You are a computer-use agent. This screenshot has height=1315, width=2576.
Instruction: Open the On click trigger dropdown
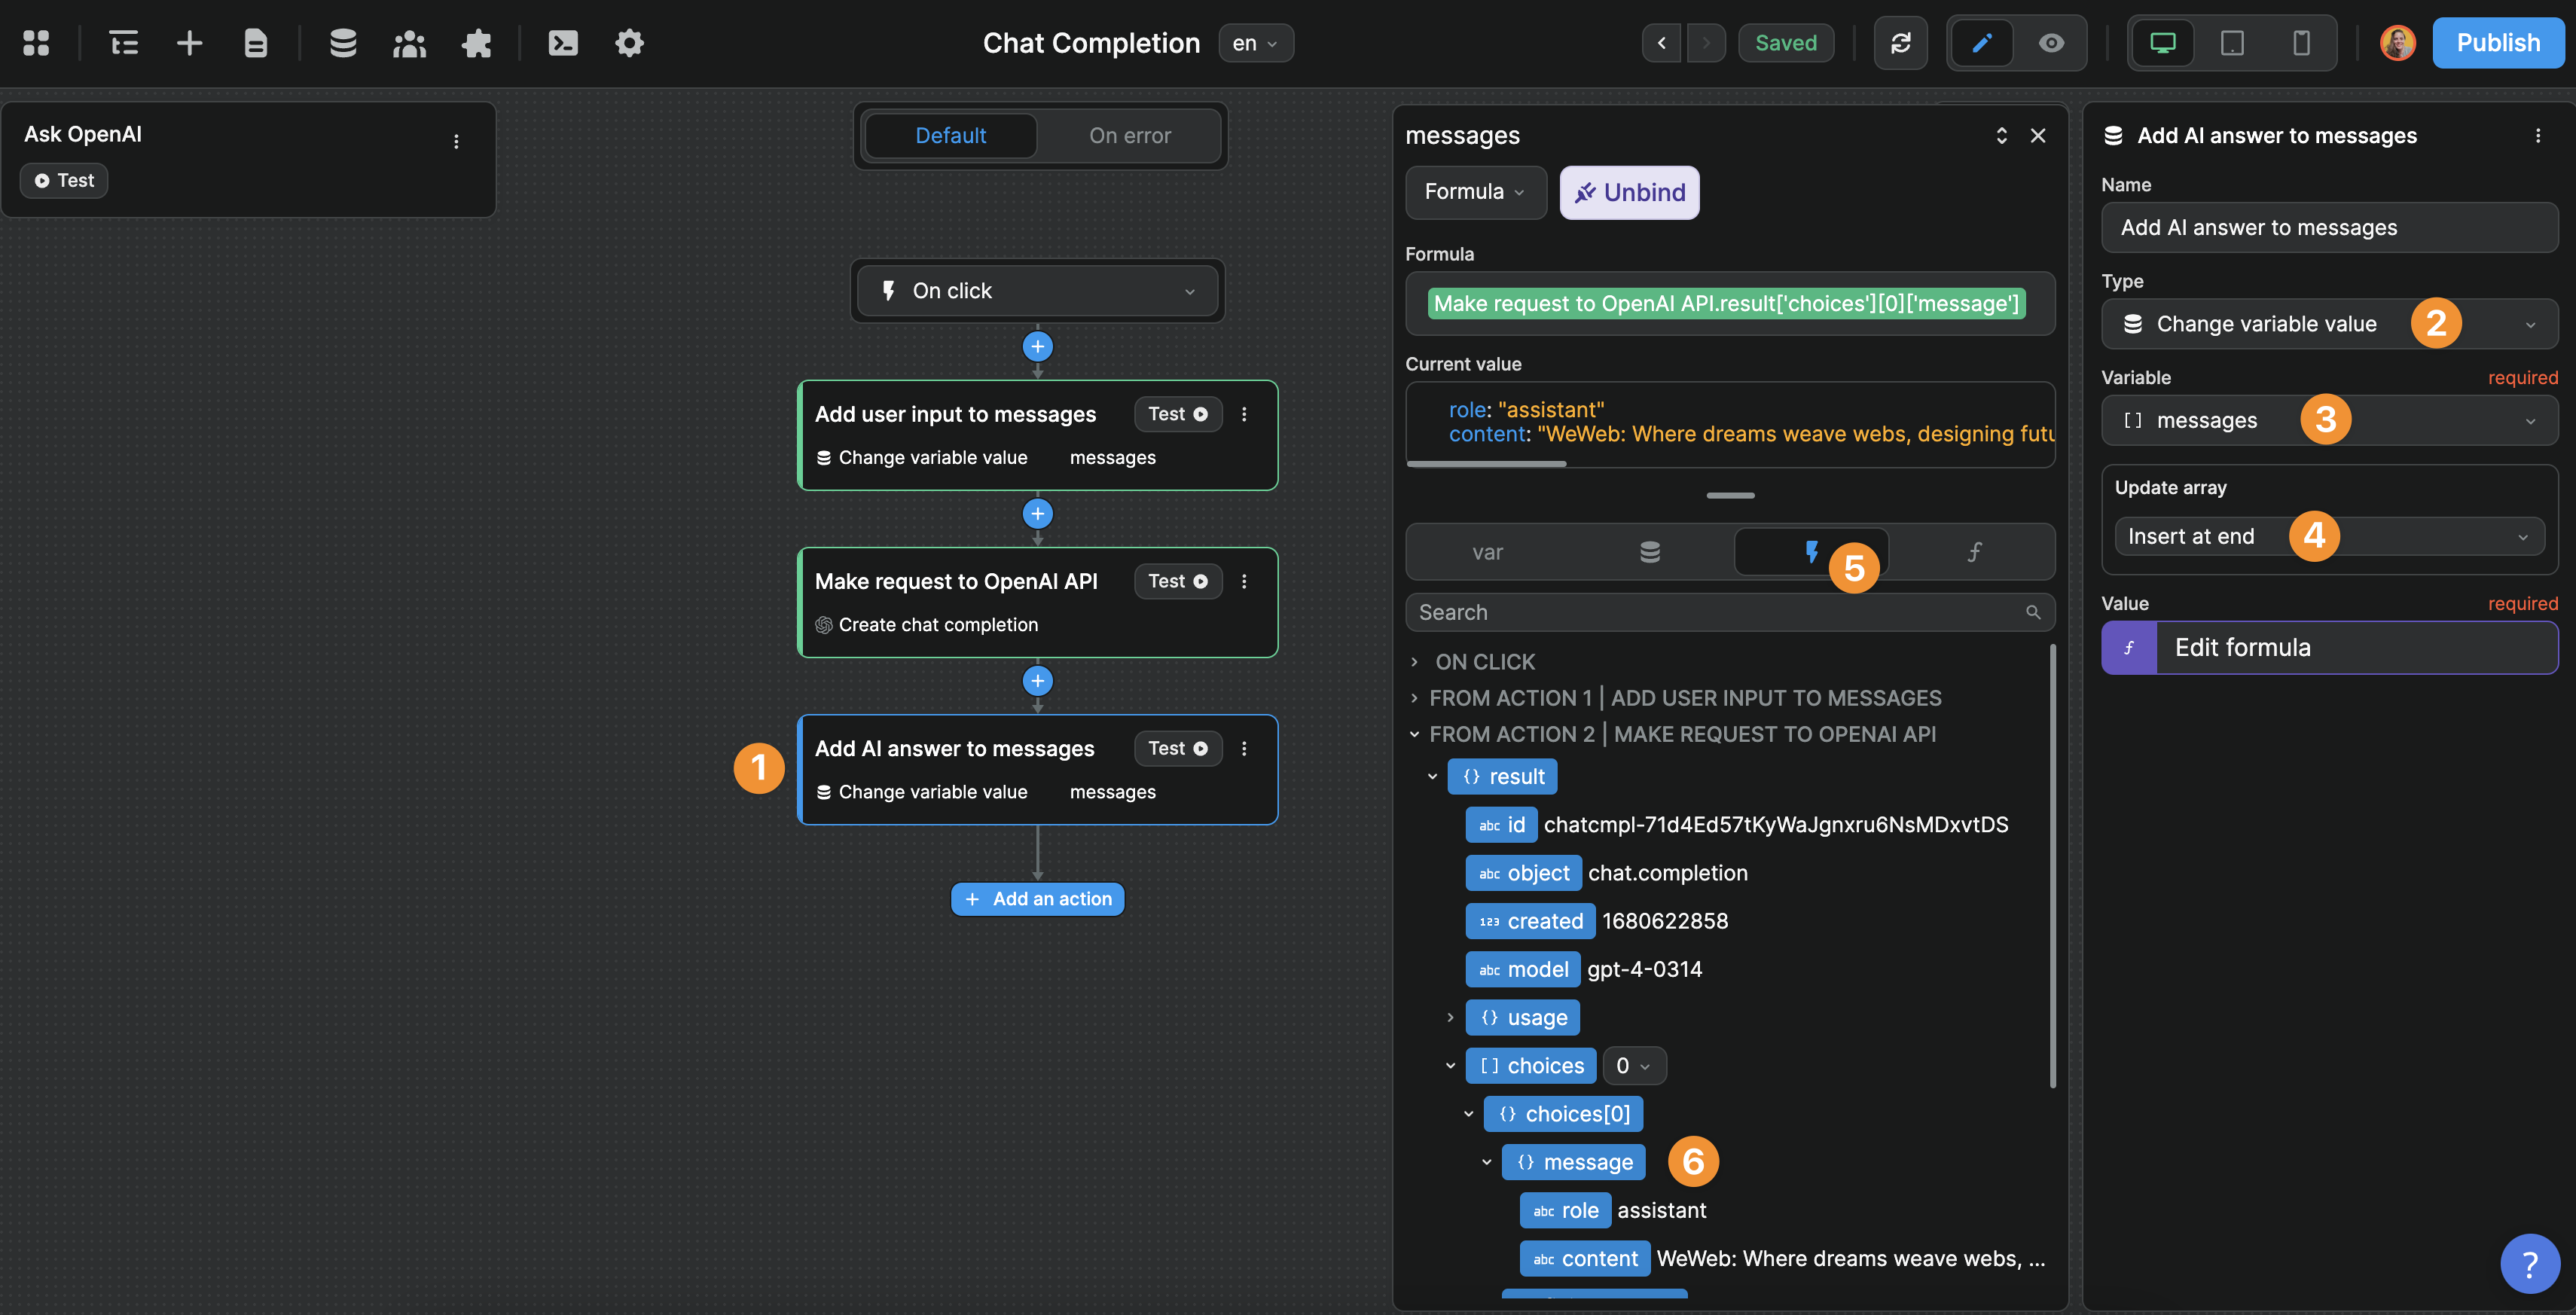(1037, 290)
